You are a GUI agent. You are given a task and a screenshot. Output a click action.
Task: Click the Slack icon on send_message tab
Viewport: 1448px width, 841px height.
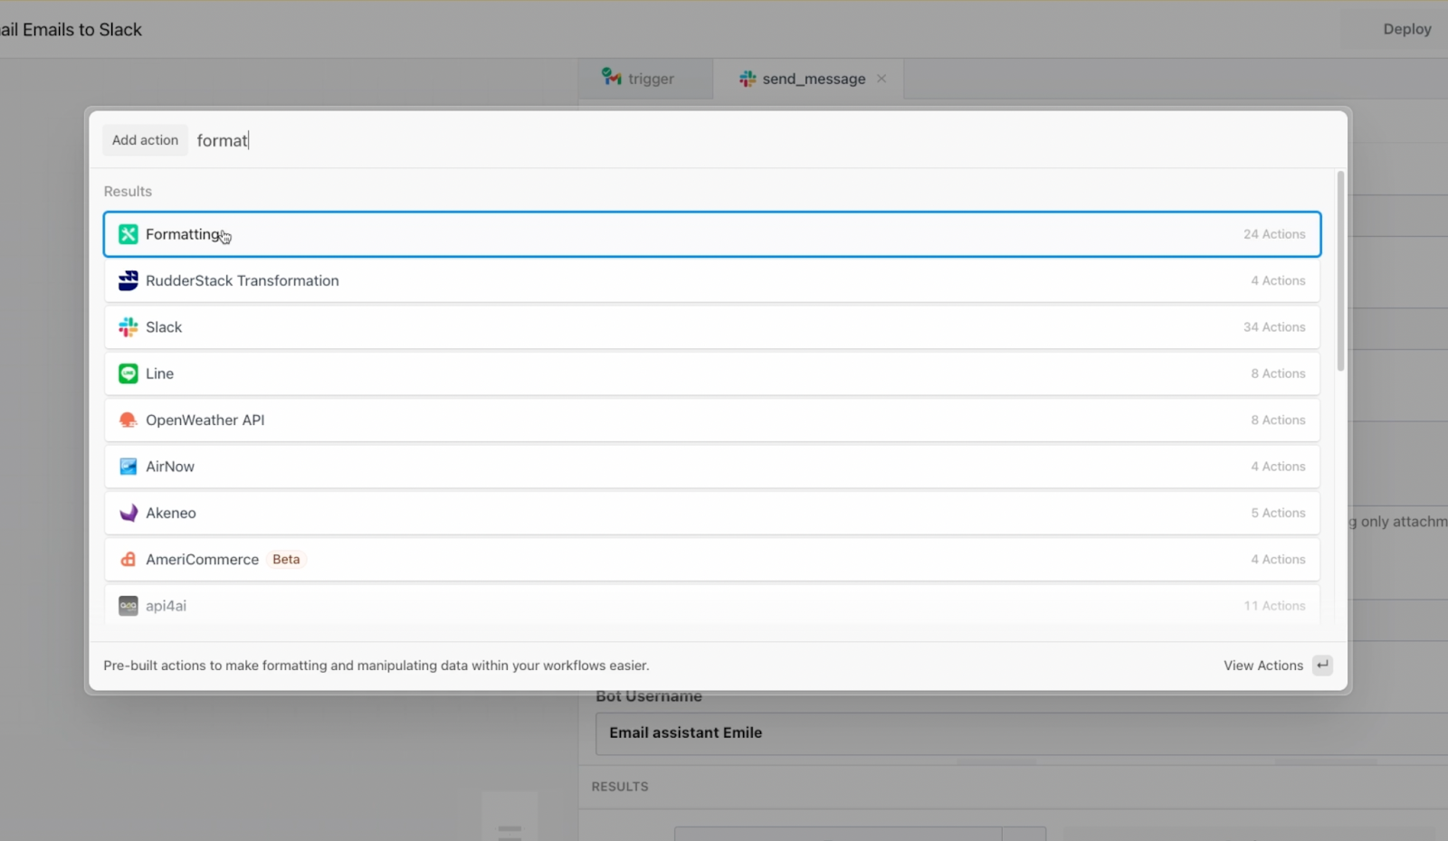pyautogui.click(x=748, y=79)
